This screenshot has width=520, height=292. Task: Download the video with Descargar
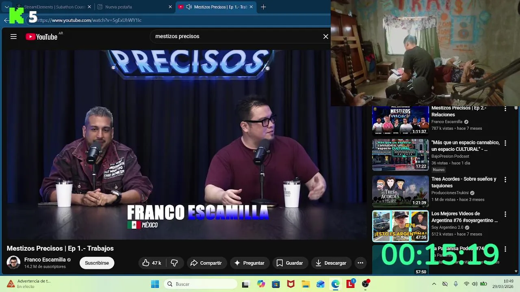coord(331,263)
